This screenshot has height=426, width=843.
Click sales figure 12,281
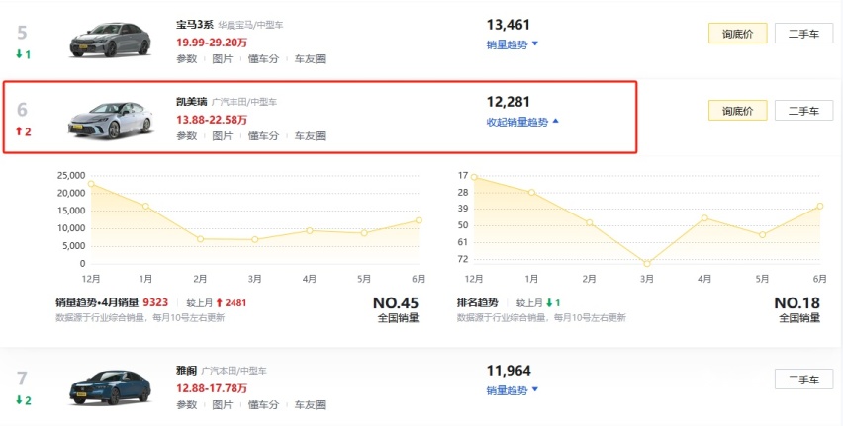508,102
